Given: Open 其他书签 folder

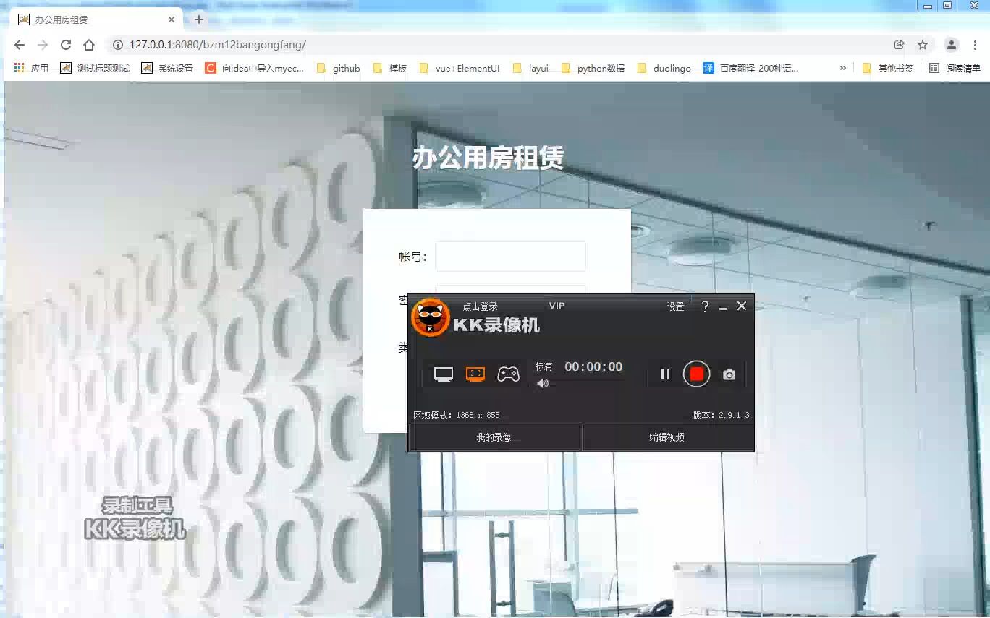Looking at the screenshot, I should click(x=888, y=69).
